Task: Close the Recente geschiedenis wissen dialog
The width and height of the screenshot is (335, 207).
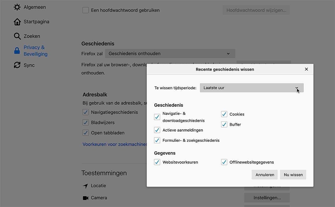Action: (306, 69)
